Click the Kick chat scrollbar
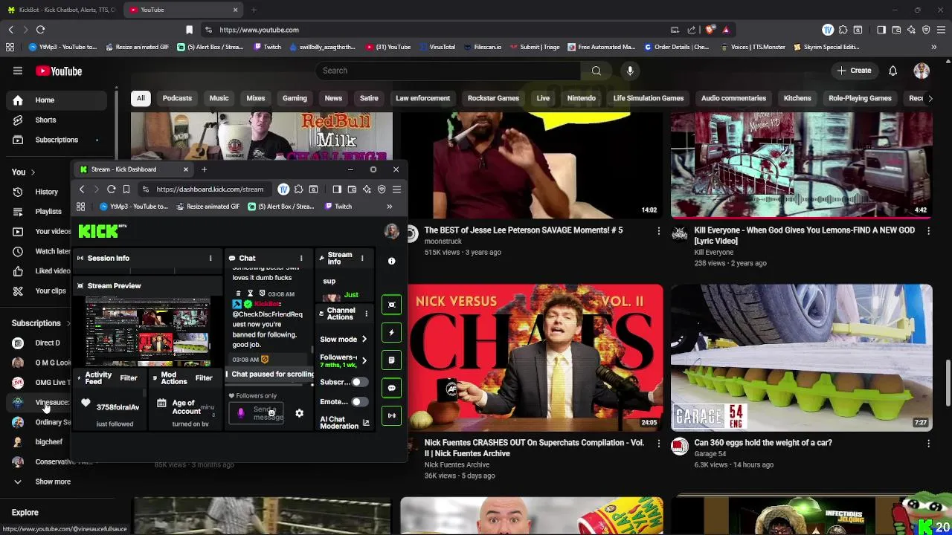Screen dimensions: 952x535 [x=312, y=348]
